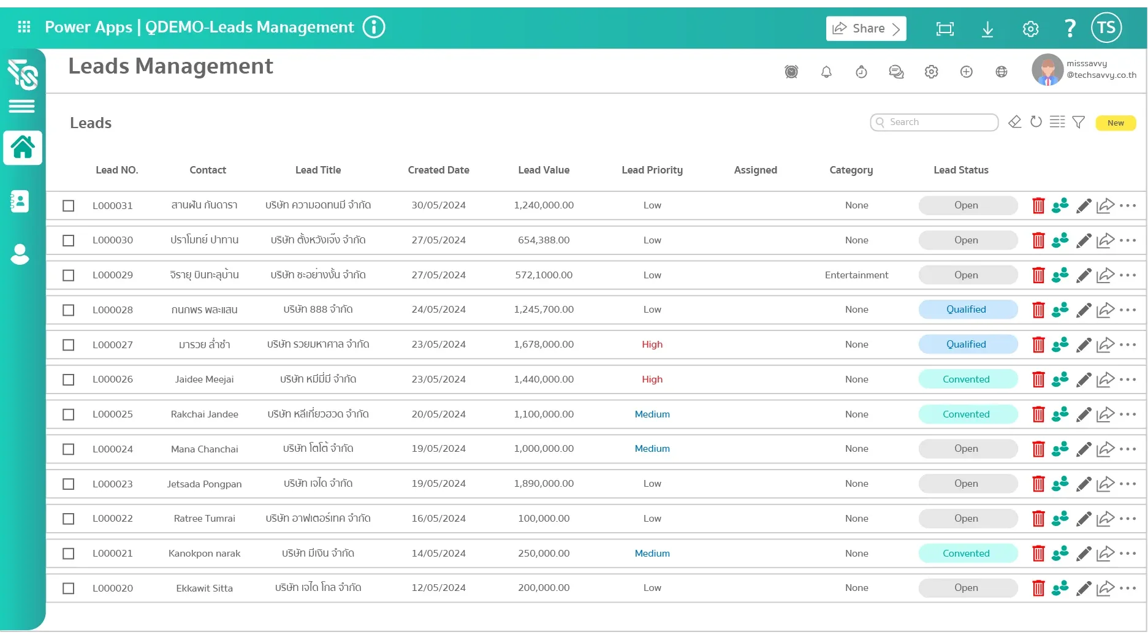1148x640 pixels.
Task: Expand the sidebar hamburger menu
Action: tap(21, 107)
